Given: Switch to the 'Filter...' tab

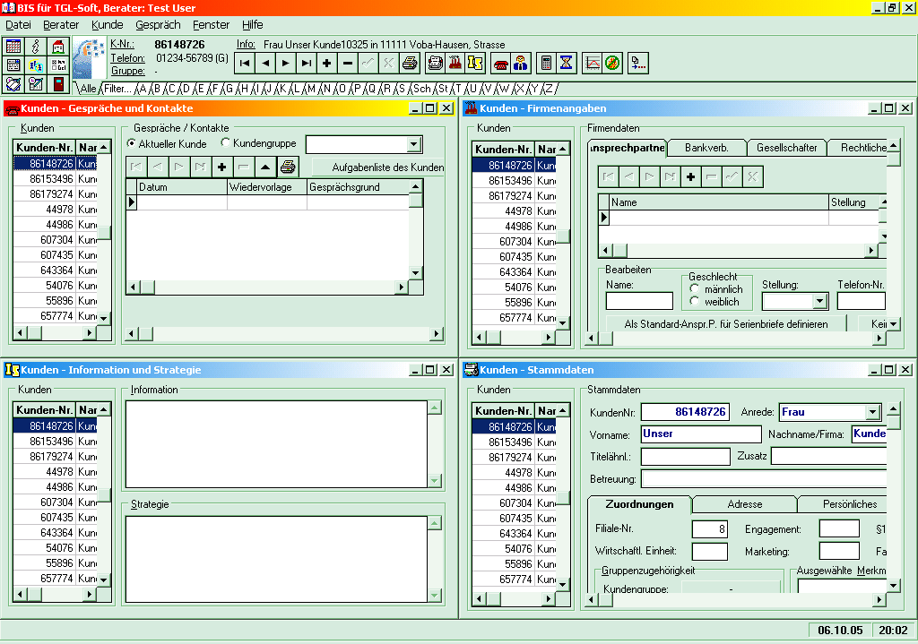Looking at the screenshot, I should click(117, 89).
